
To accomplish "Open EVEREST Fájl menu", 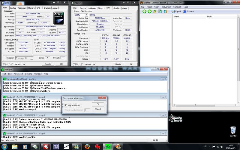I will [143, 7].
